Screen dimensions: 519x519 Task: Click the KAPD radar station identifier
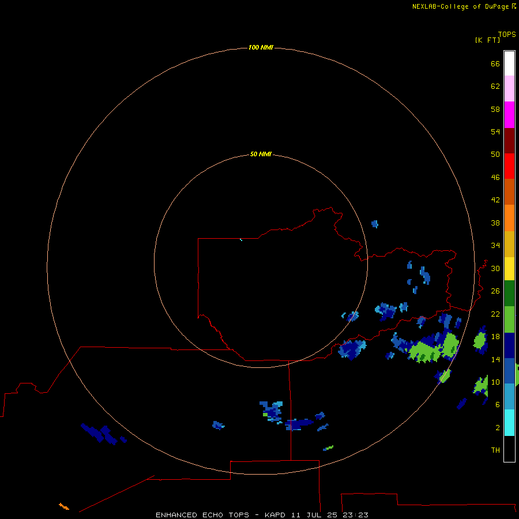click(274, 515)
